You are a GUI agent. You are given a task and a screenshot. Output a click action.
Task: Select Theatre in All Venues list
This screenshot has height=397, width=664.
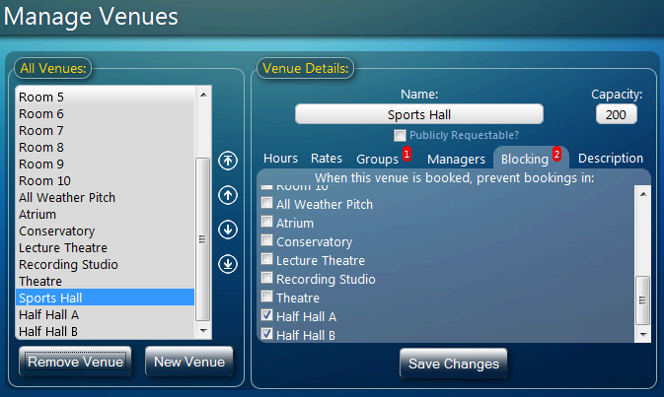105,281
